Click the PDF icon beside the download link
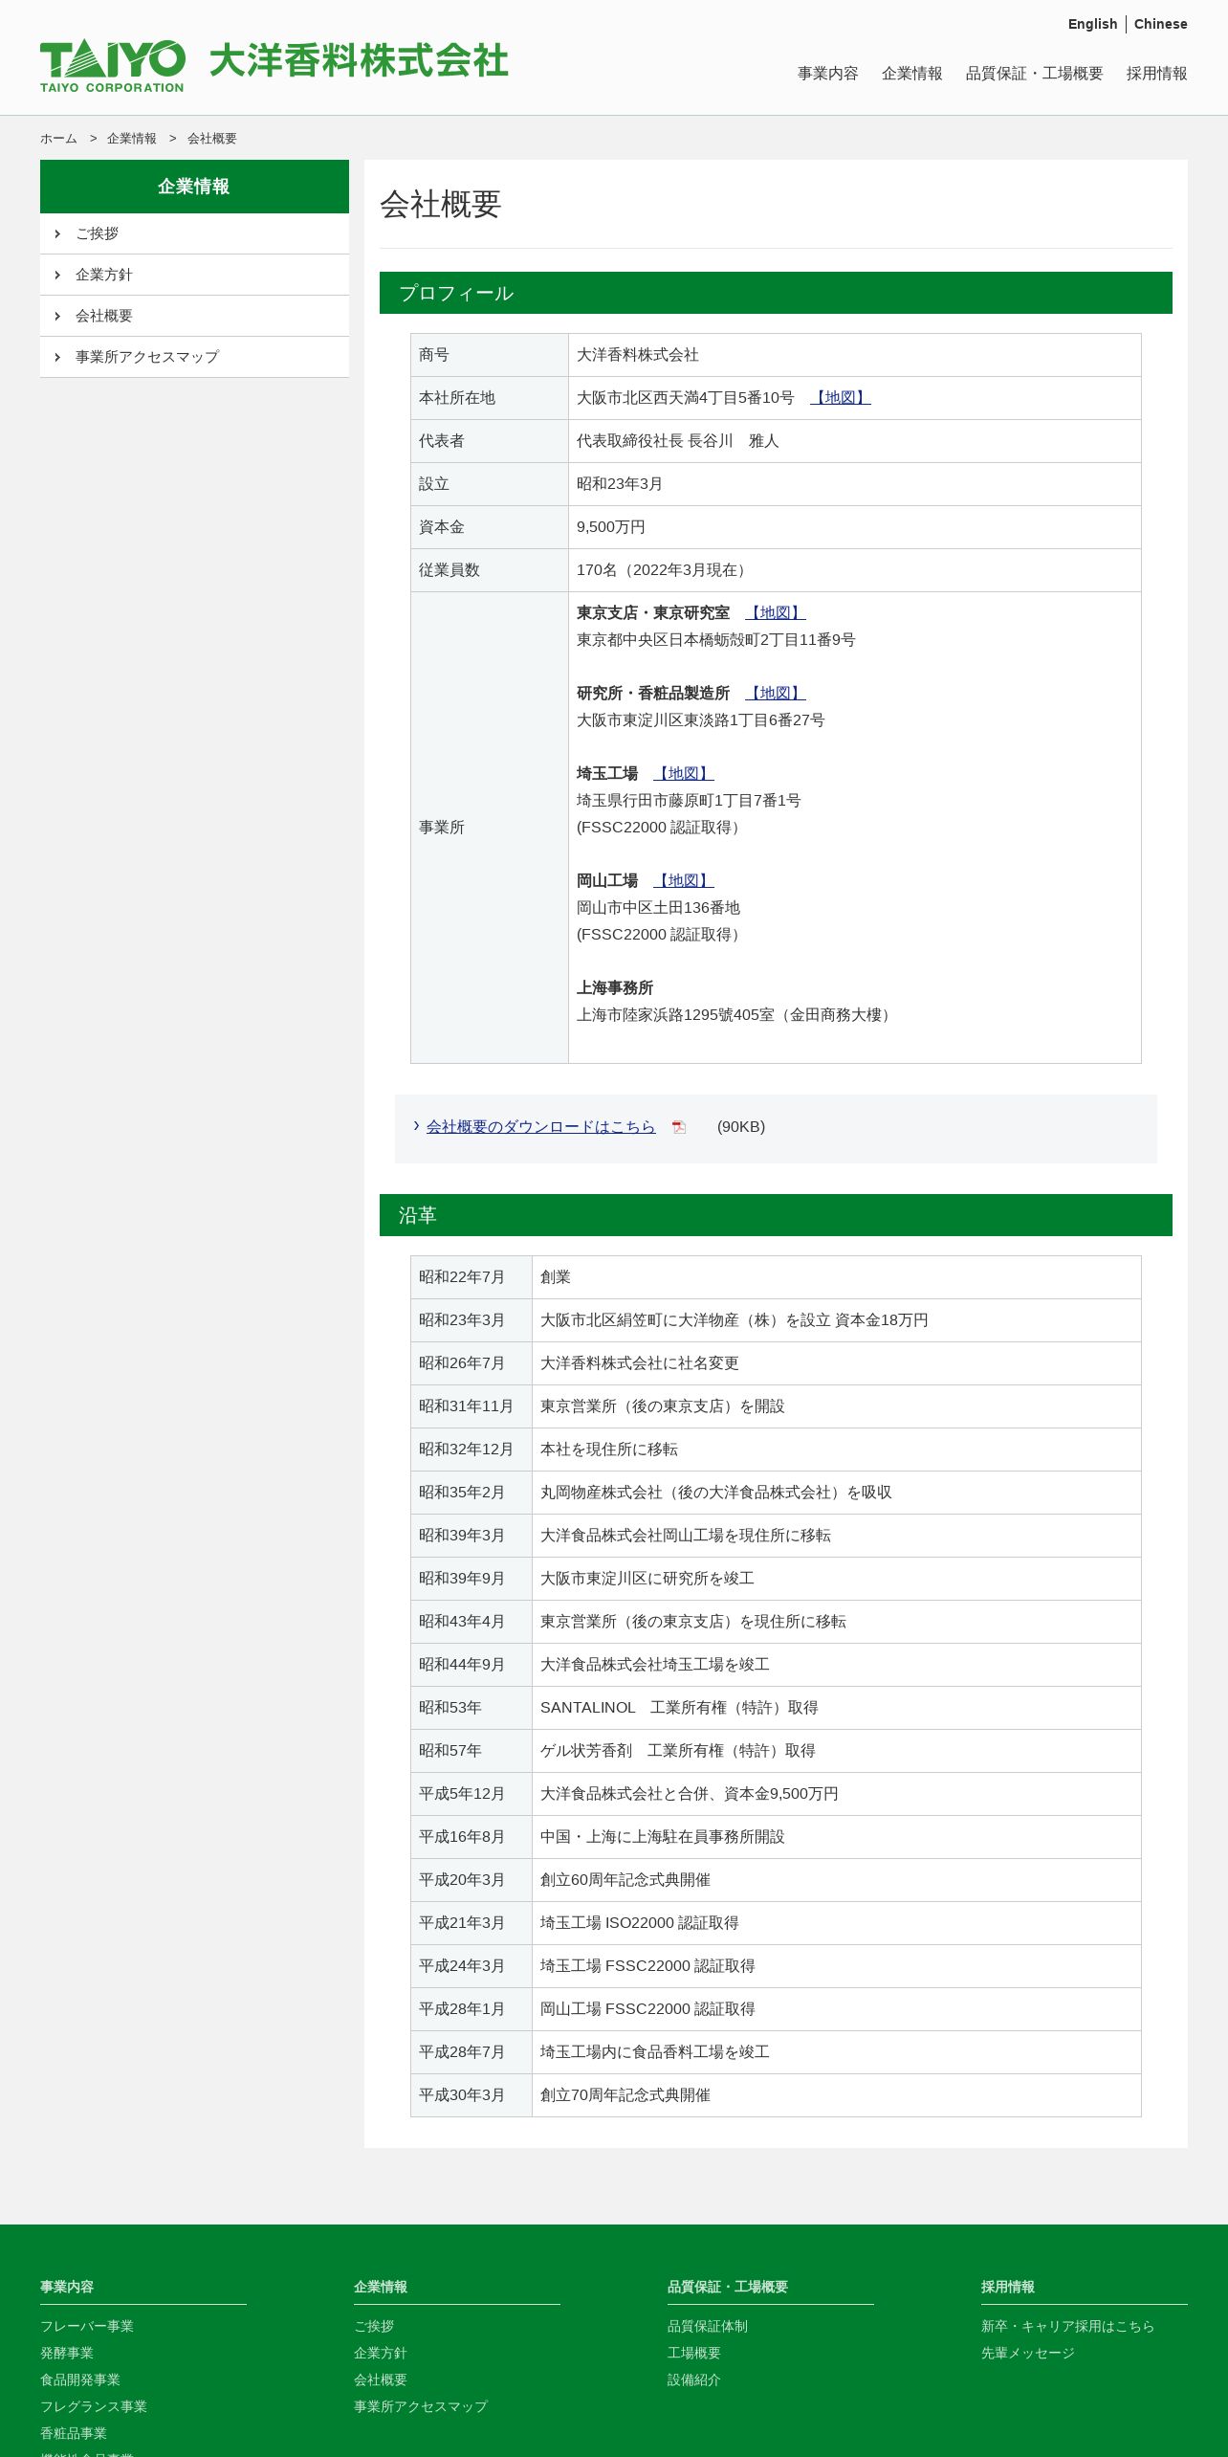 click(679, 1127)
